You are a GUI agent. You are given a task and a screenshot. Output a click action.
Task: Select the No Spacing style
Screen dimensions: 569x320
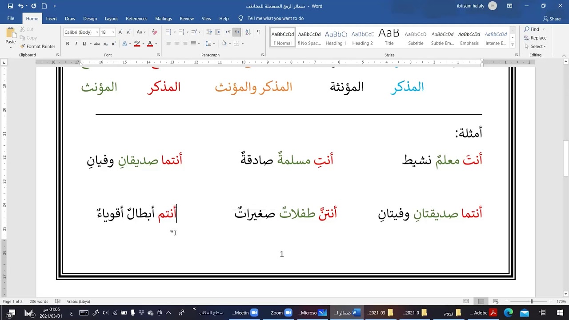point(309,38)
